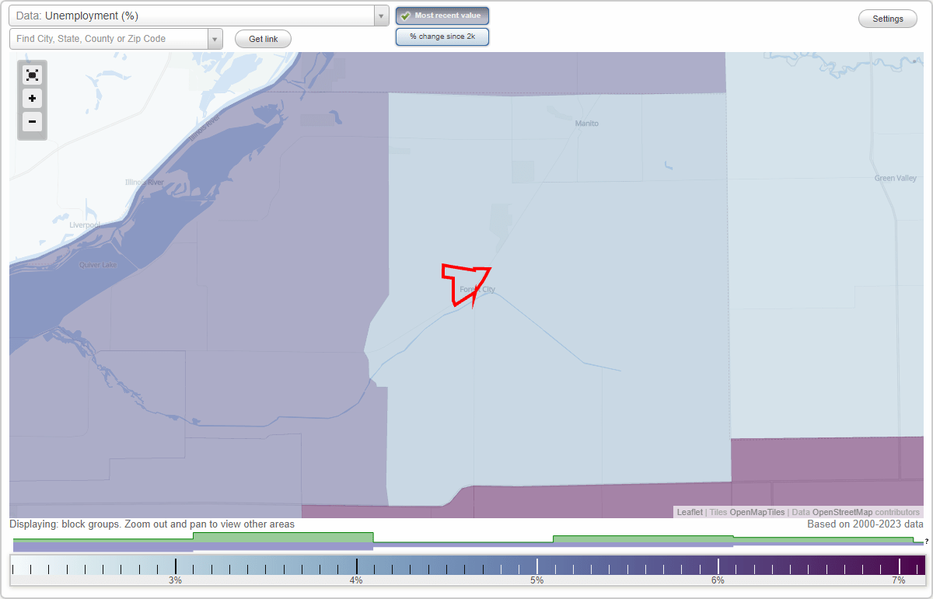This screenshot has height=599, width=933.
Task: Click the Quiver Lake map label
Action: click(98, 264)
